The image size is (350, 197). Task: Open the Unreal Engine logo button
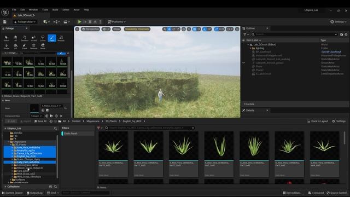click(5, 12)
